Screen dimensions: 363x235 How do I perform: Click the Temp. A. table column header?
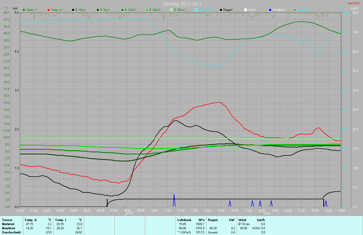click(31, 220)
